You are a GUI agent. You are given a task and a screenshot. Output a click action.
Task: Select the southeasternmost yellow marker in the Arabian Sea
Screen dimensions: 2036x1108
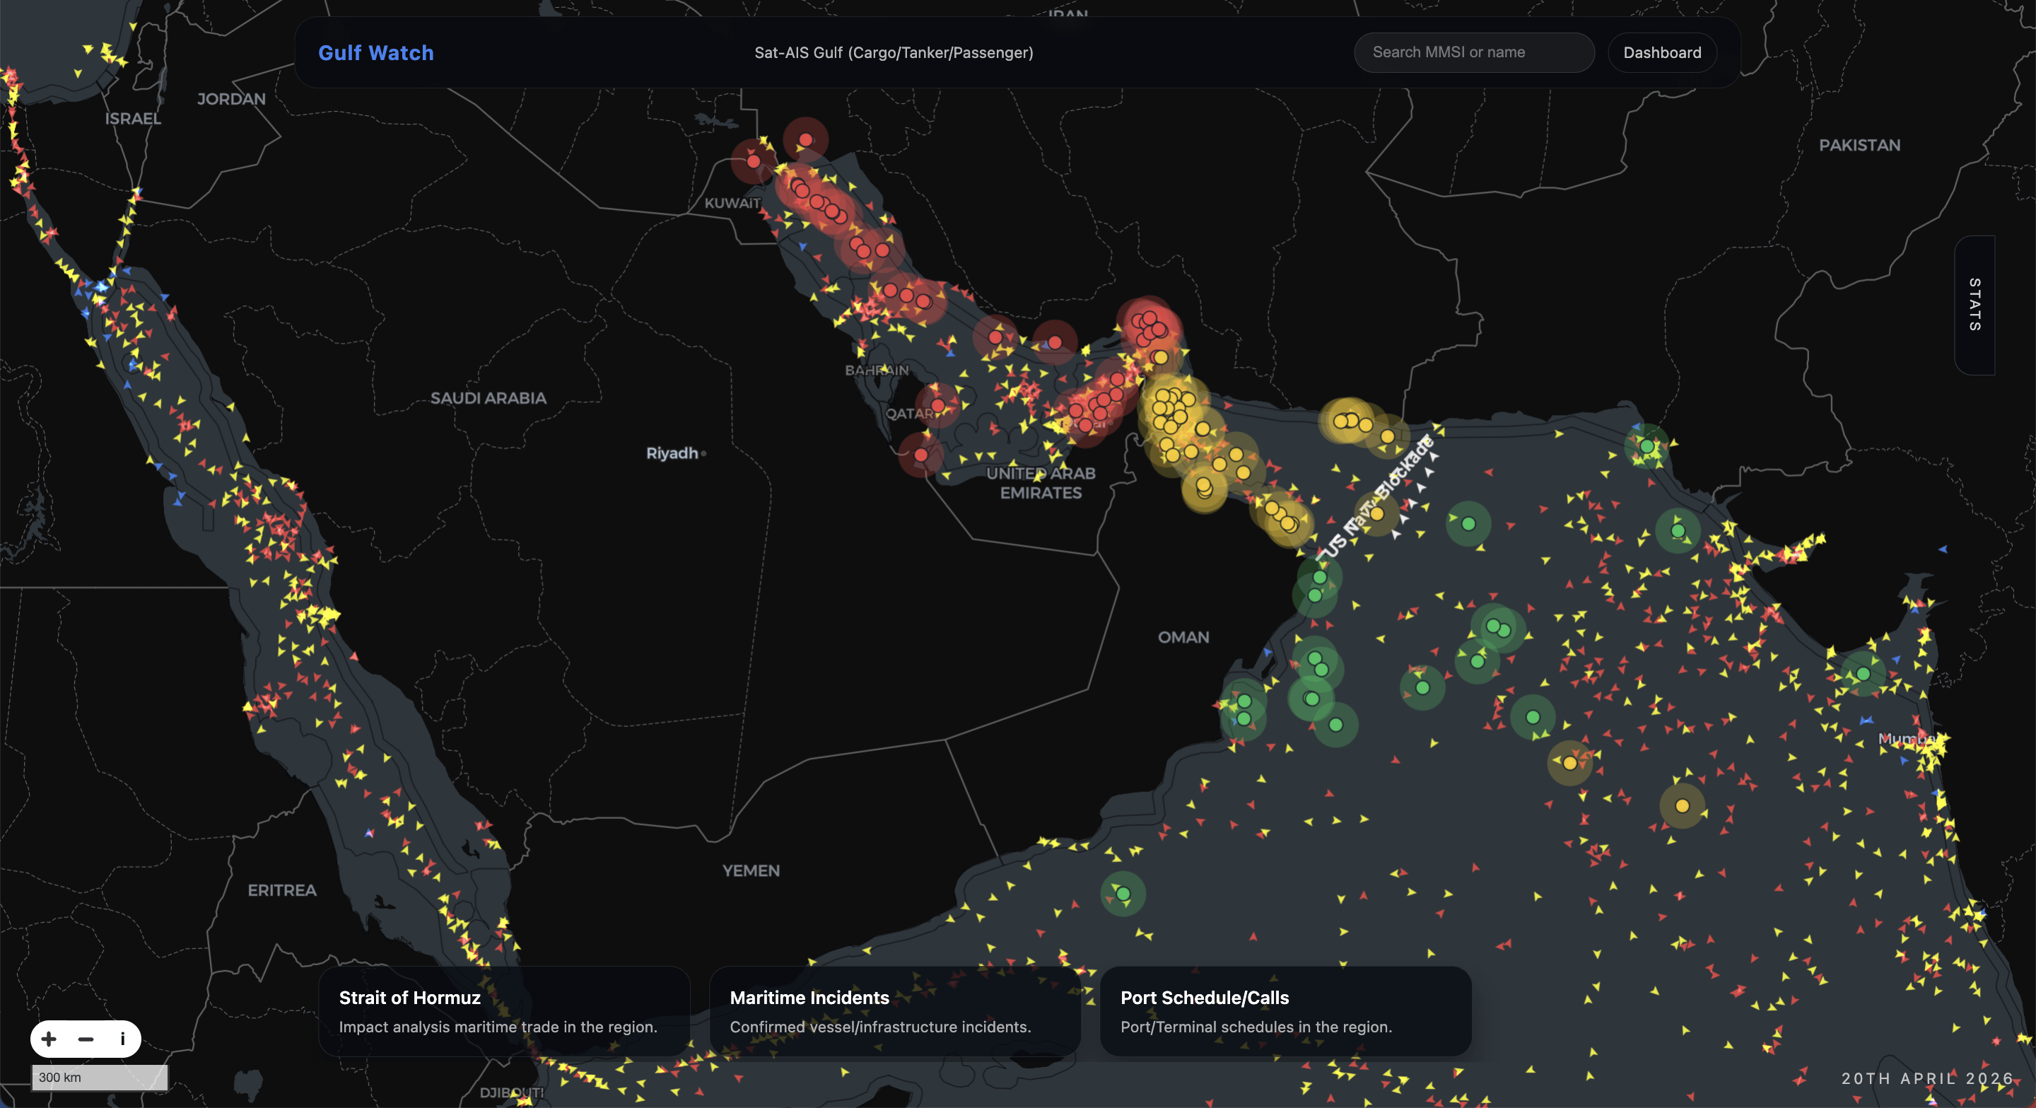1682,806
